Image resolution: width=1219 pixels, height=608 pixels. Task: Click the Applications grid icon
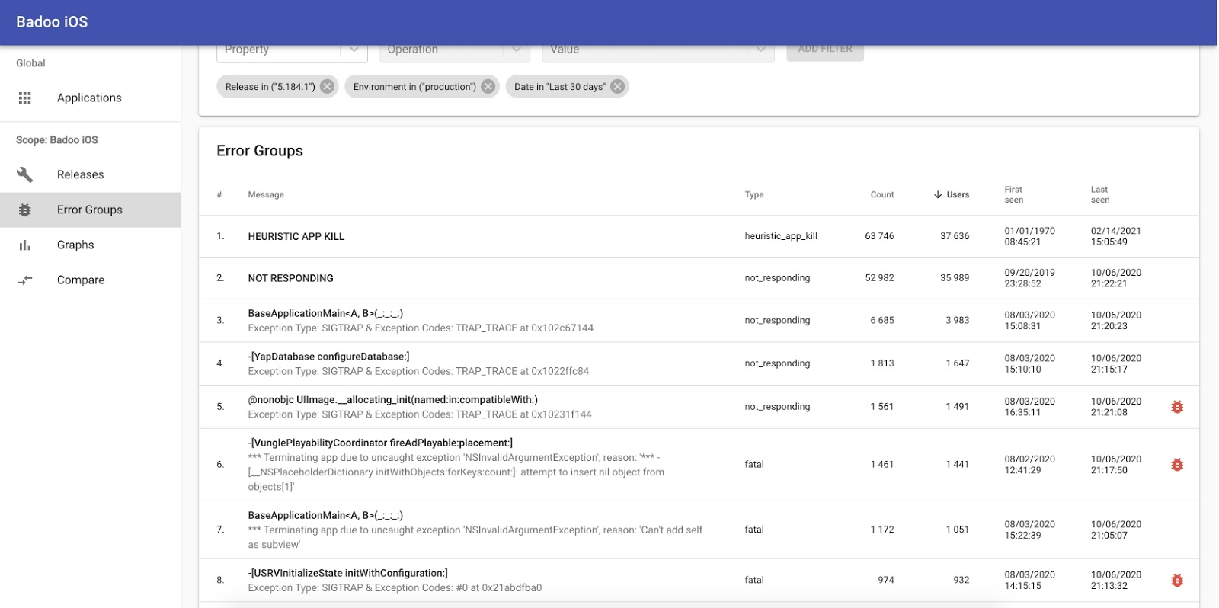coord(25,98)
